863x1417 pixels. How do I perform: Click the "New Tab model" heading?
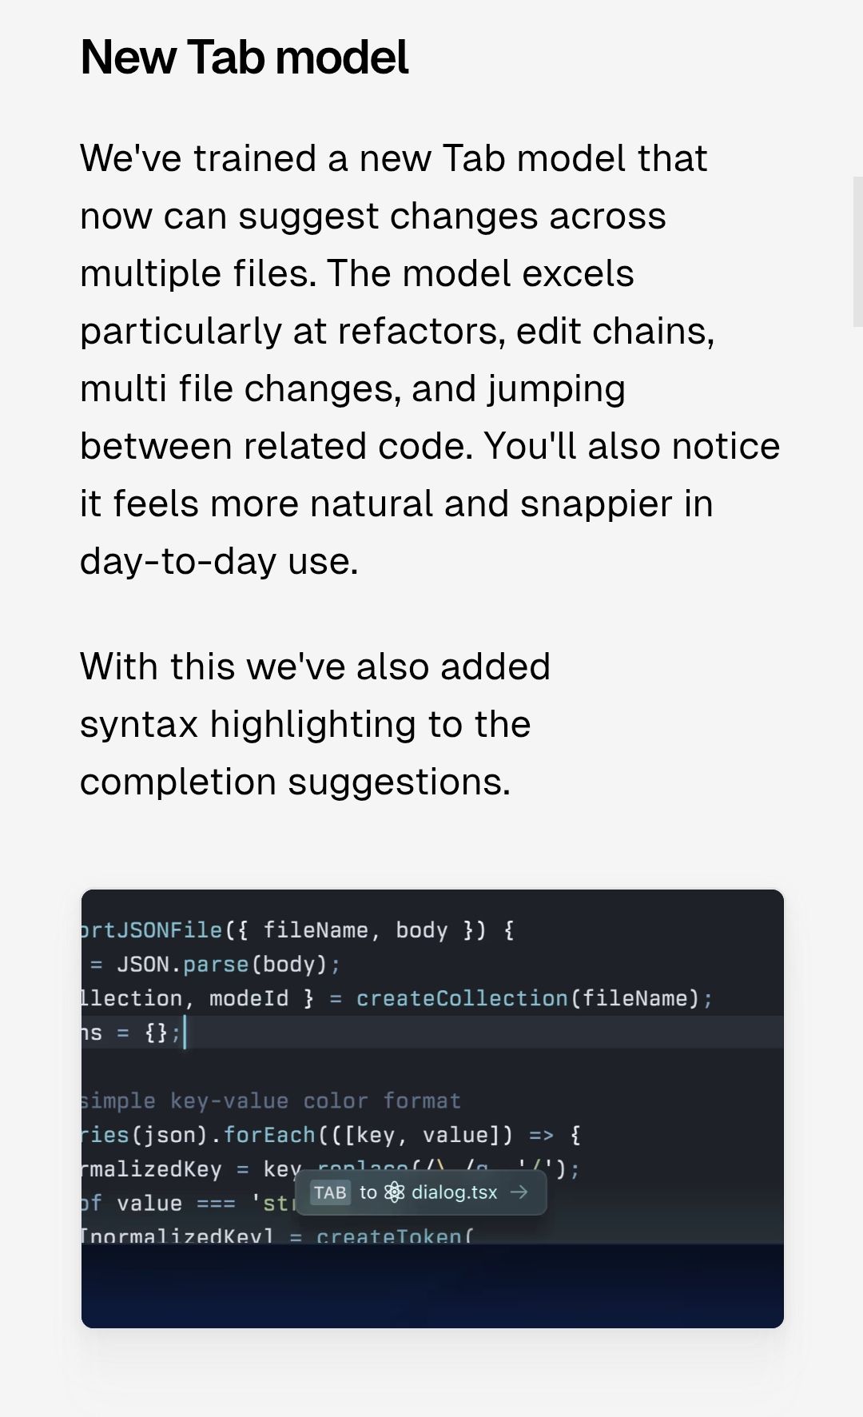[245, 58]
